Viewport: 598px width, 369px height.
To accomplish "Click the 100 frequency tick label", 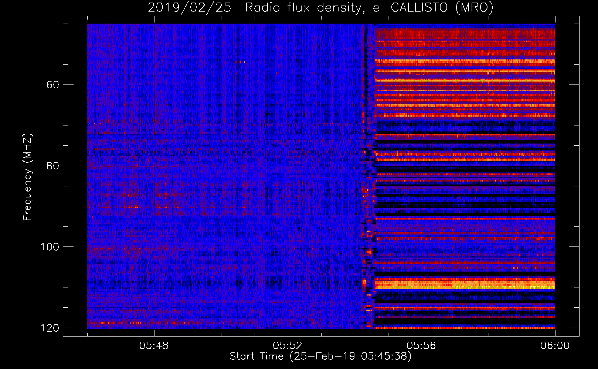I will [50, 247].
